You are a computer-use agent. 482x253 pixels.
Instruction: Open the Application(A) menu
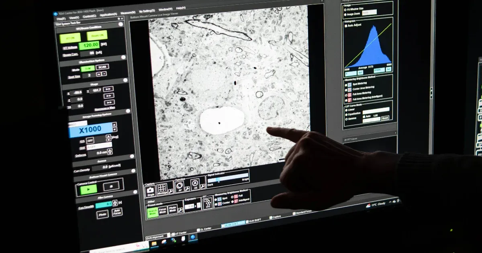(108, 14)
